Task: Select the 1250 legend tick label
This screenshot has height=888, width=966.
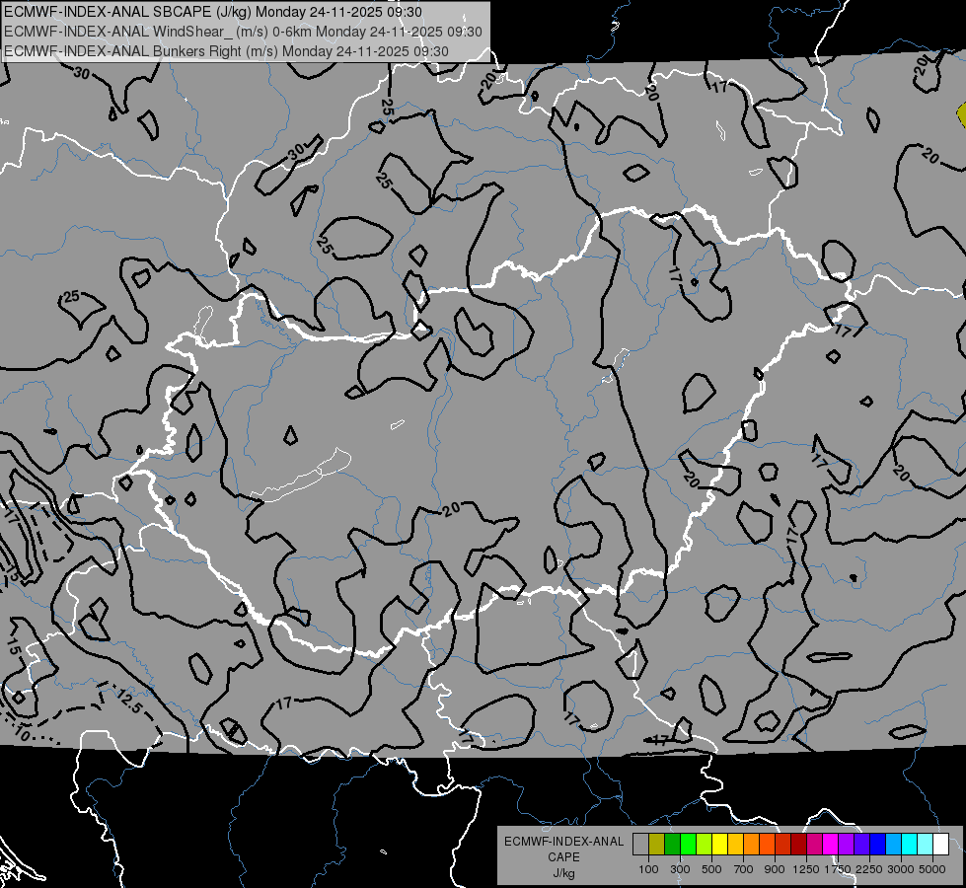Action: tap(806, 869)
